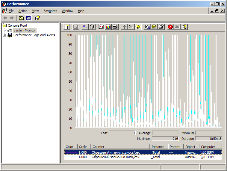Freeze the display with the red stop icon

pyautogui.click(x=170, y=27)
